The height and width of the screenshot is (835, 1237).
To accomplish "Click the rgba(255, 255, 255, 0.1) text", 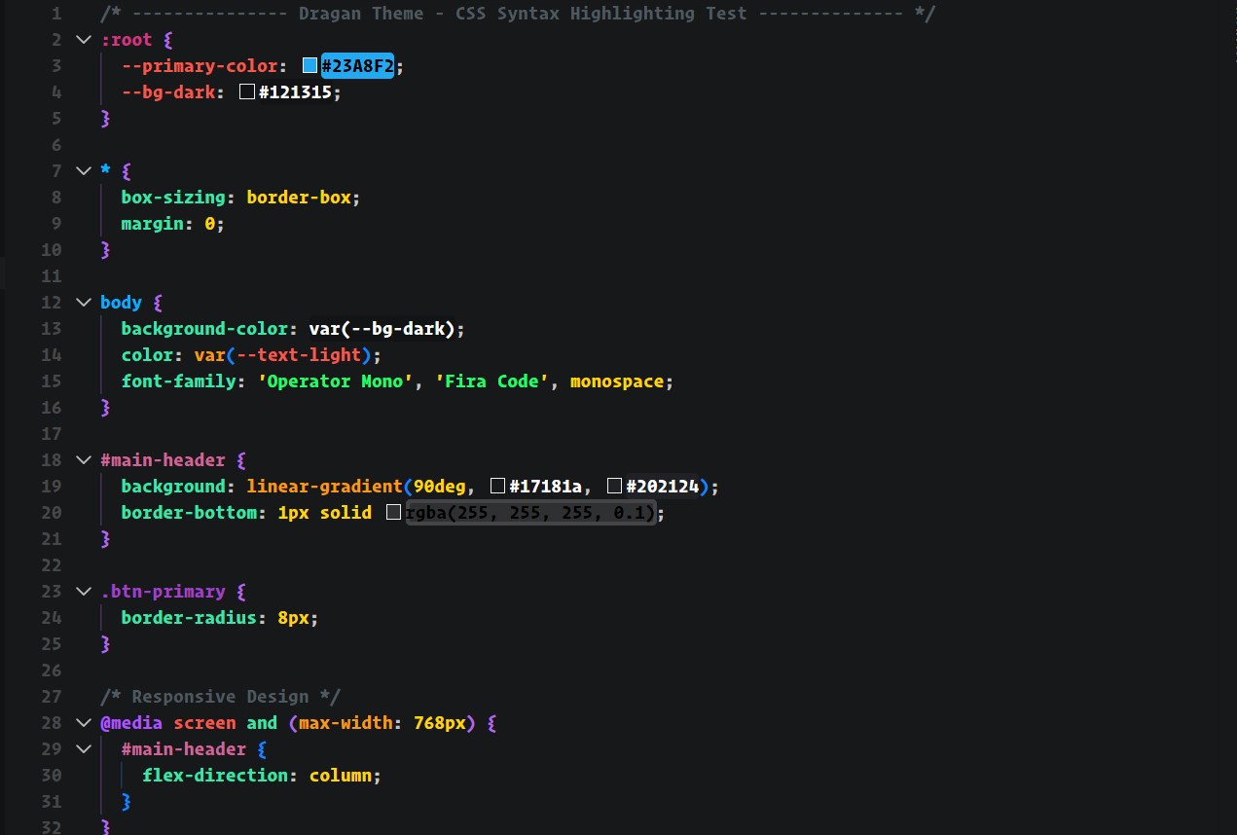I will pyautogui.click(x=530, y=513).
